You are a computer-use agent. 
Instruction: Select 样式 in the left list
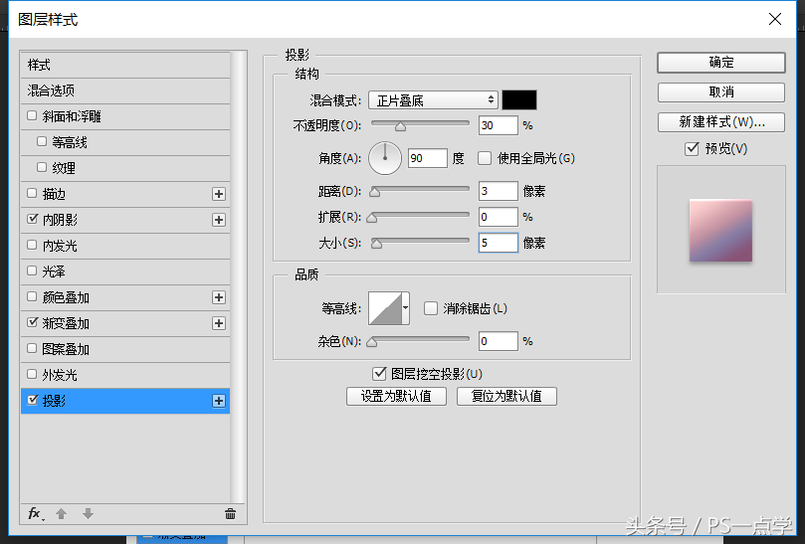[x=124, y=66]
